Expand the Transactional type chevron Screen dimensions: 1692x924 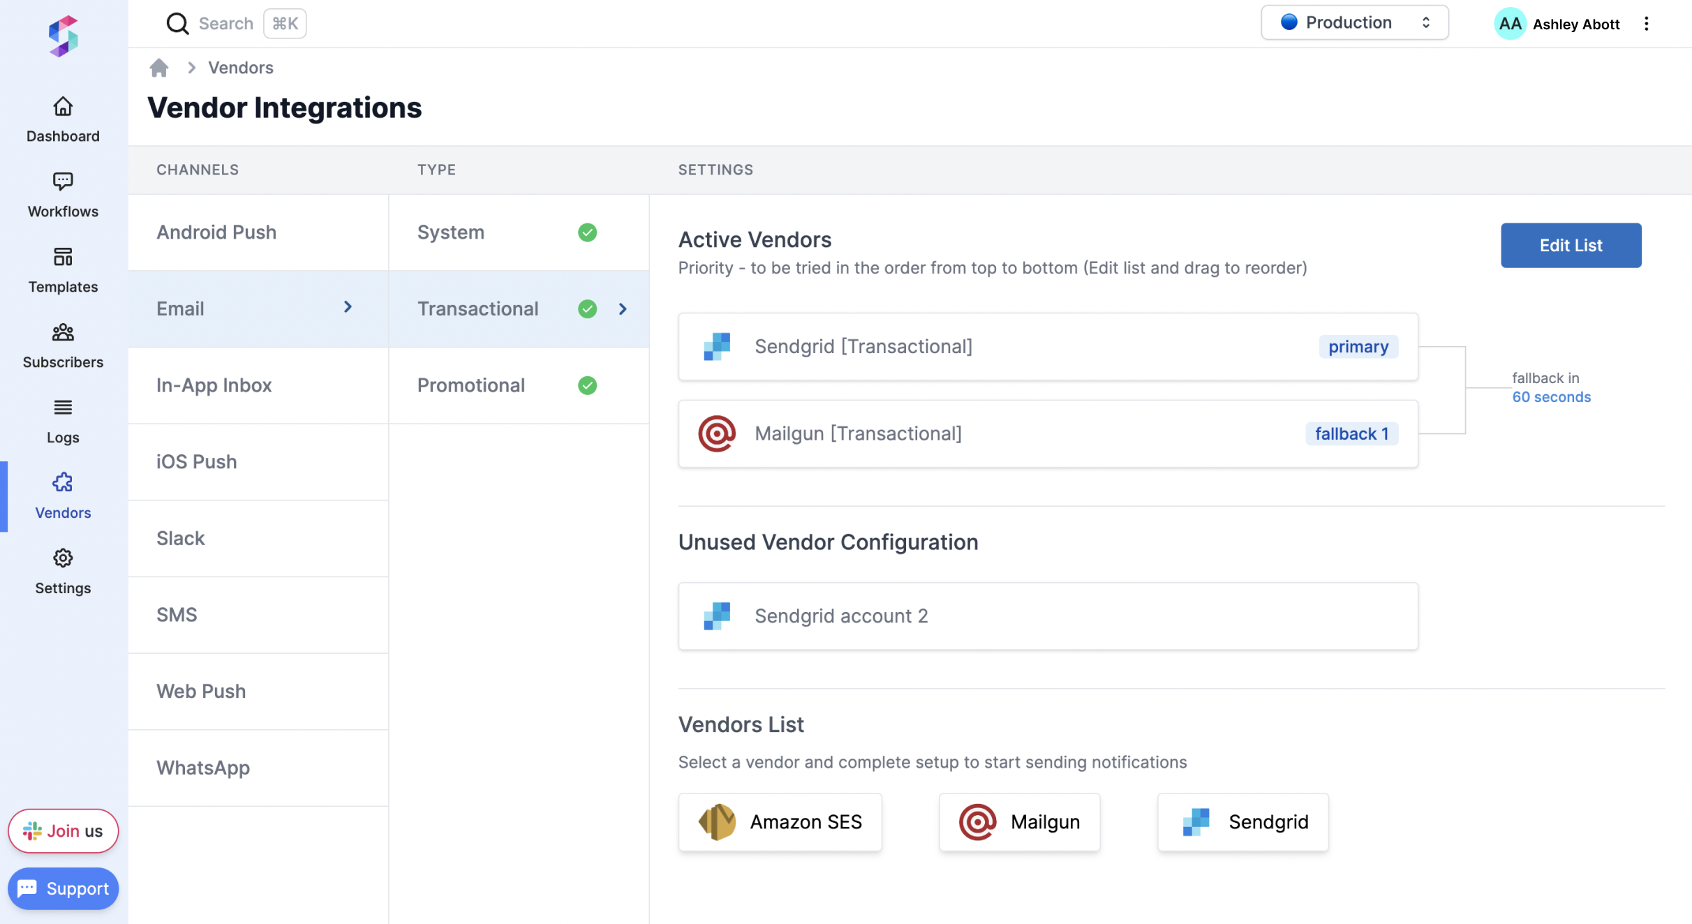pos(622,309)
